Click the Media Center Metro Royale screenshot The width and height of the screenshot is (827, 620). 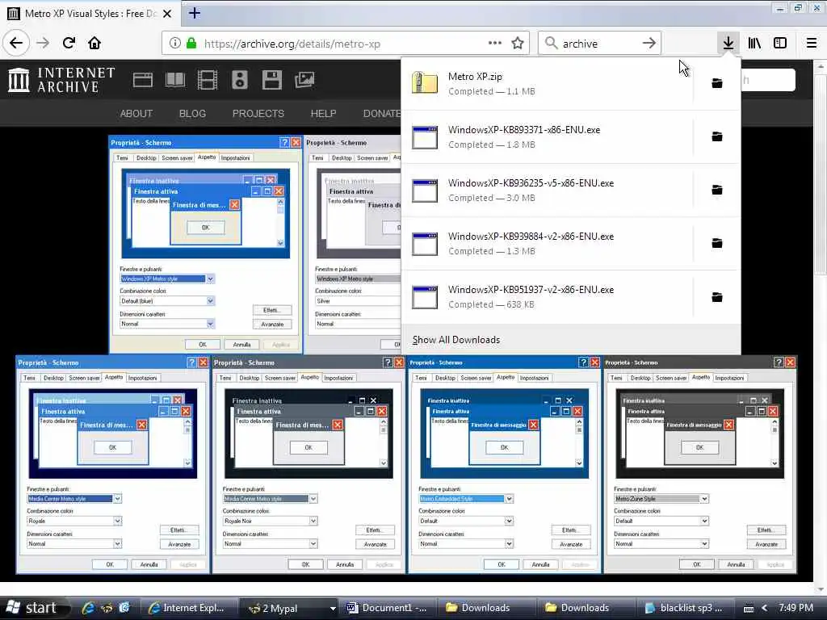[x=113, y=464]
